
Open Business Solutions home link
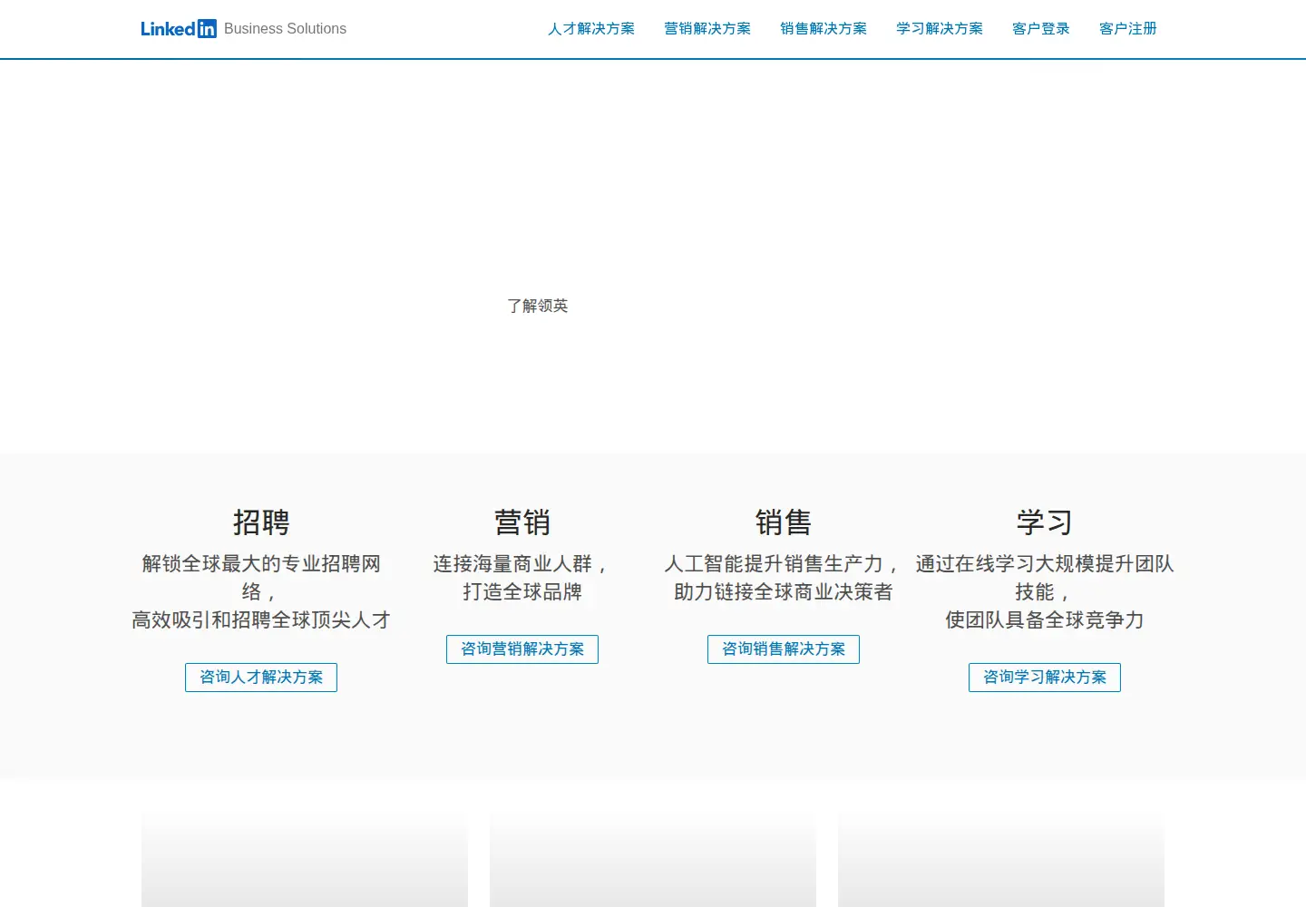pos(285,29)
